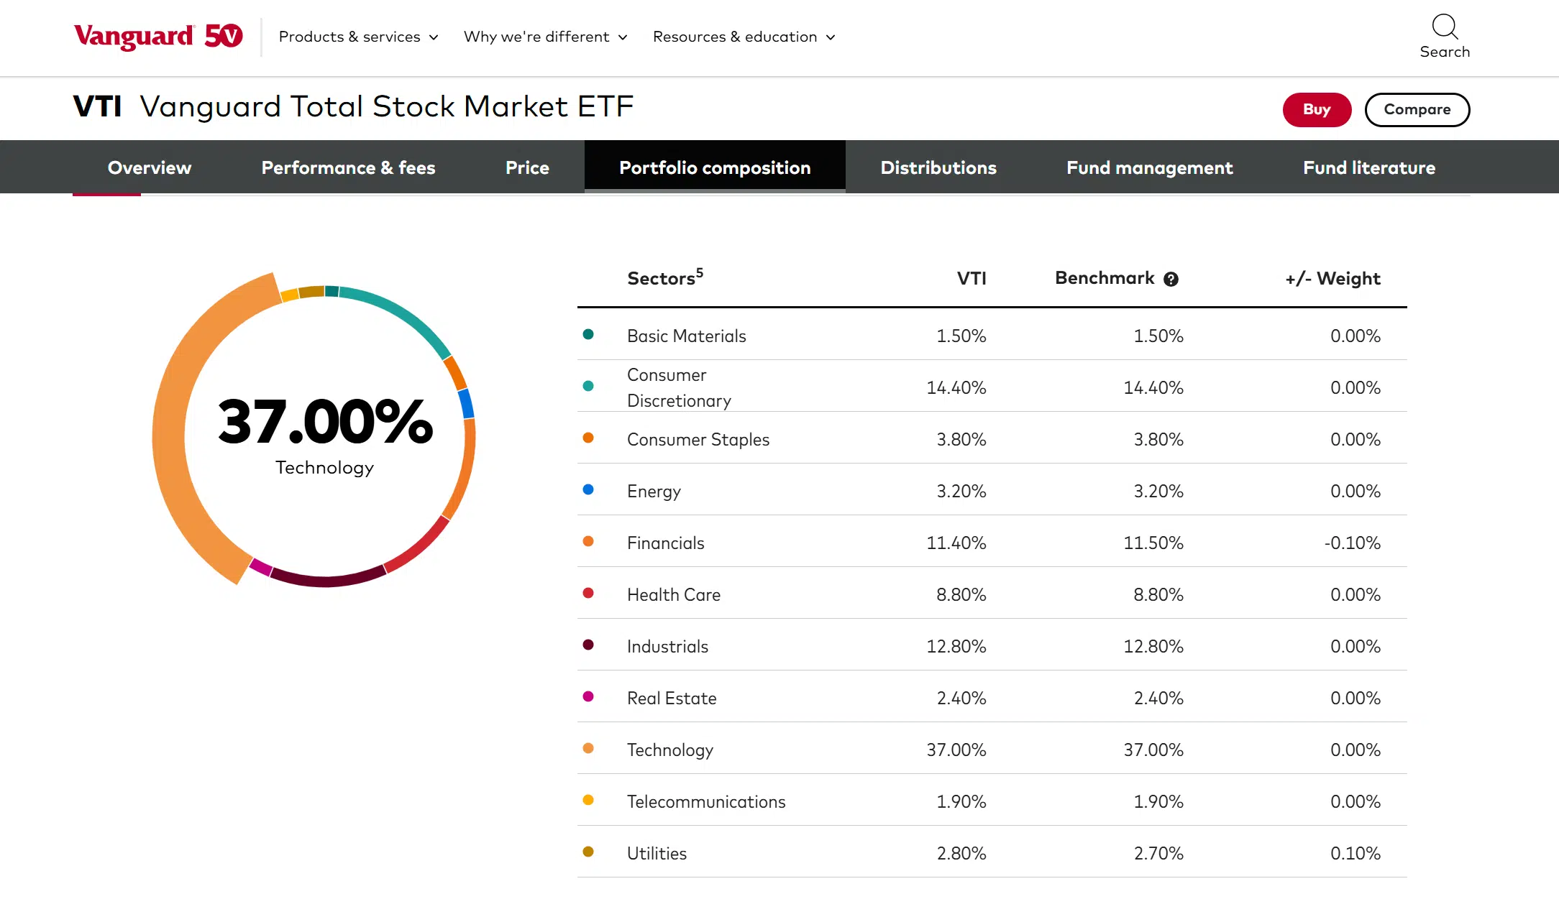The image size is (1559, 917).
Task: Open the Distributions tab
Action: click(x=938, y=167)
